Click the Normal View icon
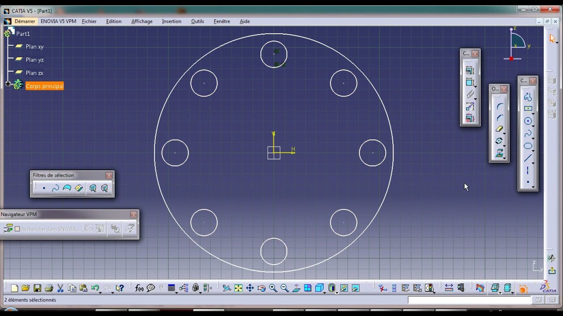 [x=296, y=288]
